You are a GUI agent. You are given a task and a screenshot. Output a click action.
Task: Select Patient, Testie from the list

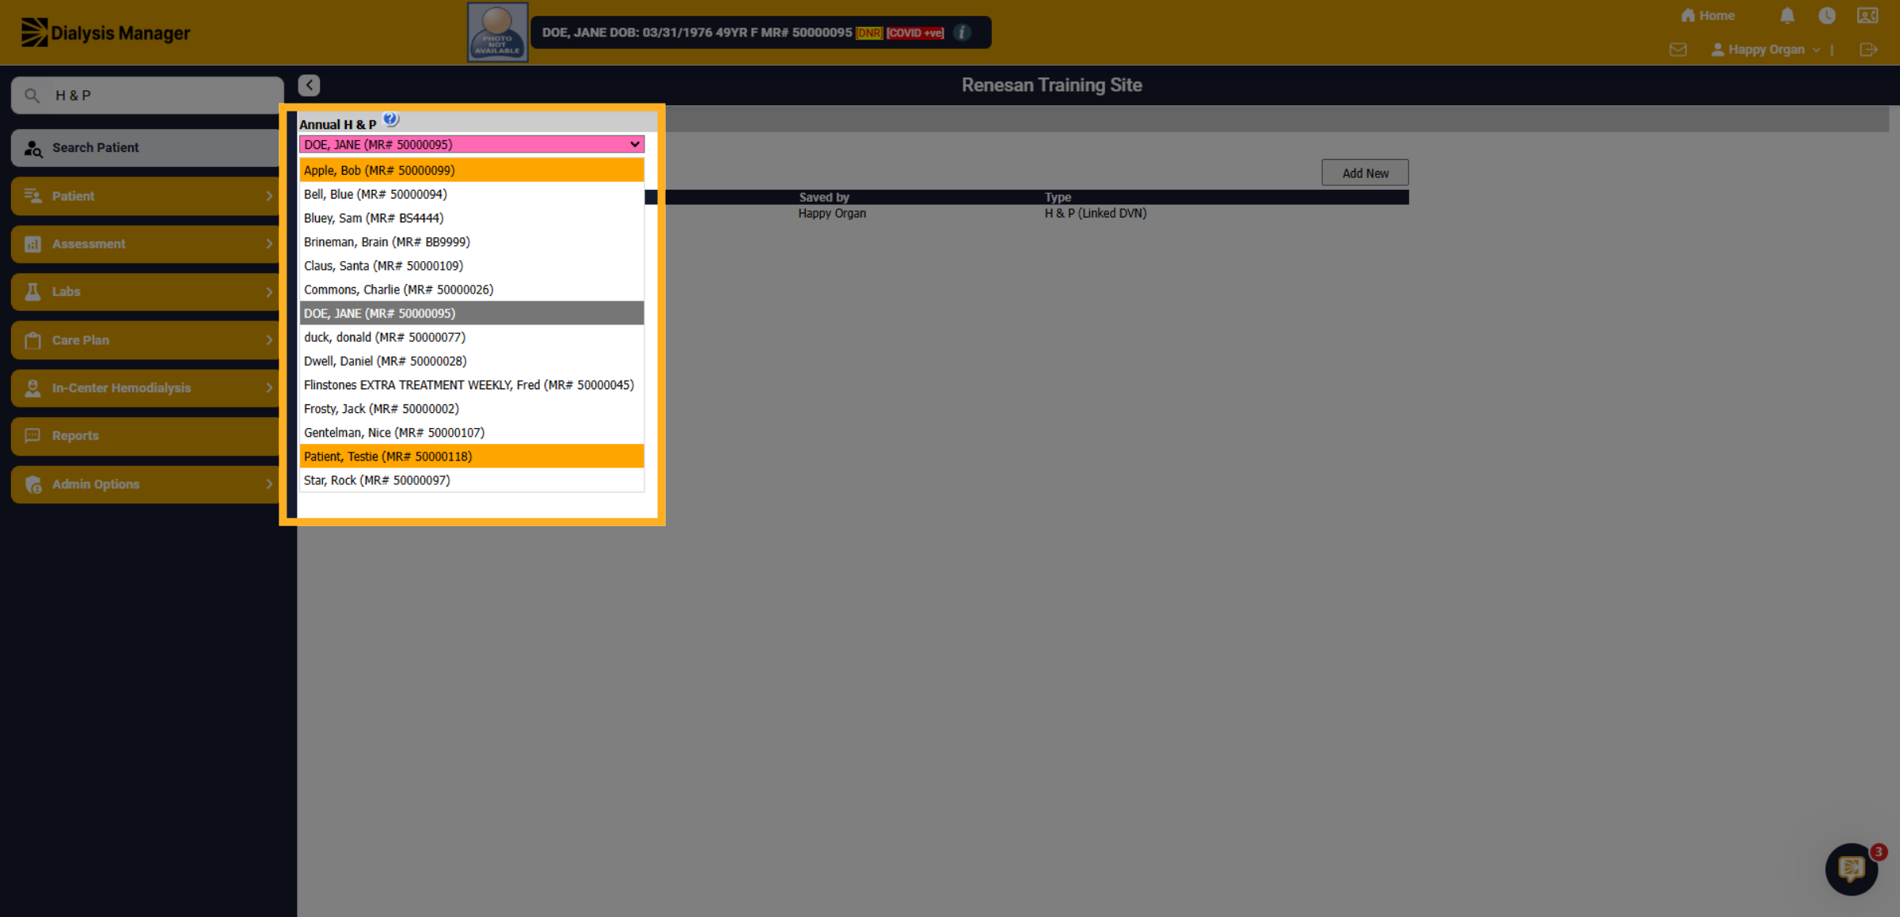[472, 457]
